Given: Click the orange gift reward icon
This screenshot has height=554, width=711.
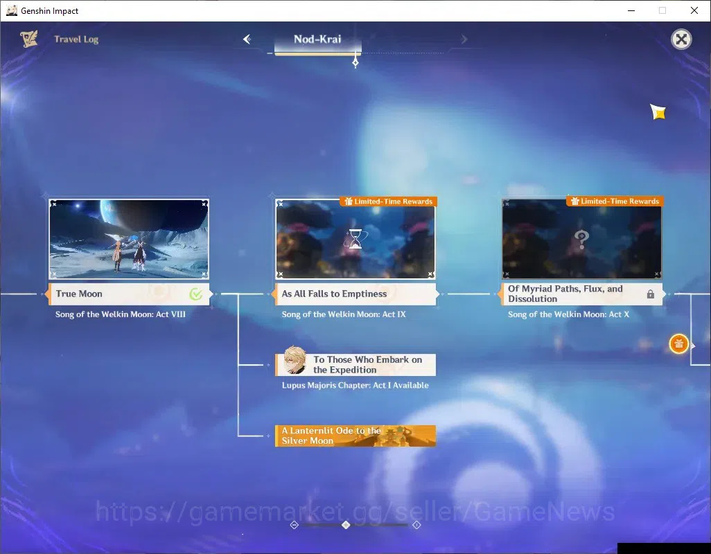Looking at the screenshot, I should 679,344.
